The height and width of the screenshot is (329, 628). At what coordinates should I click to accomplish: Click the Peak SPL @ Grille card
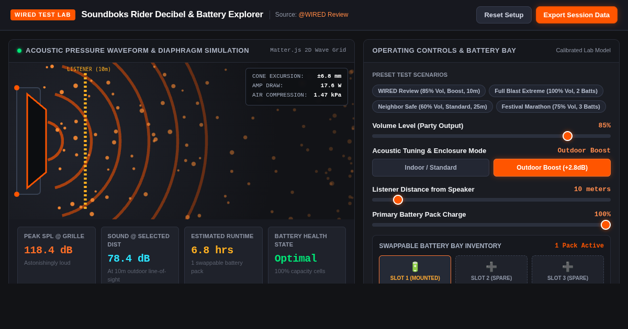57,255
